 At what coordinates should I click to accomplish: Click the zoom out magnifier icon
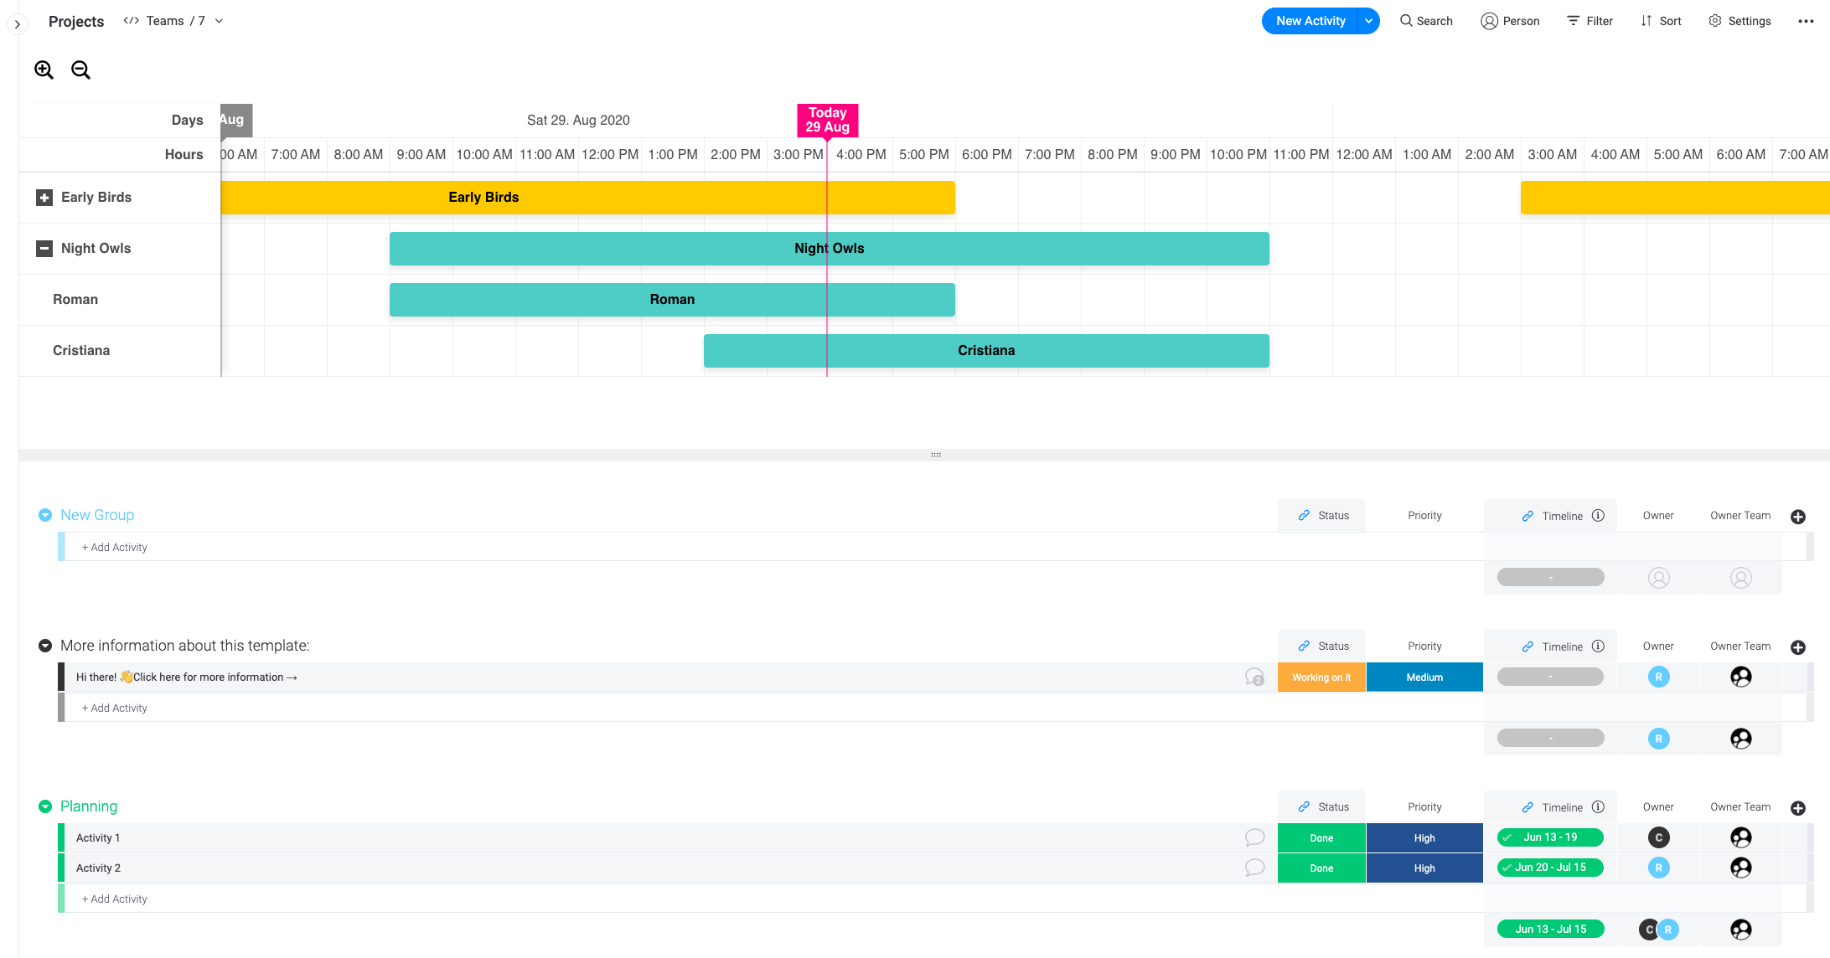coord(80,70)
